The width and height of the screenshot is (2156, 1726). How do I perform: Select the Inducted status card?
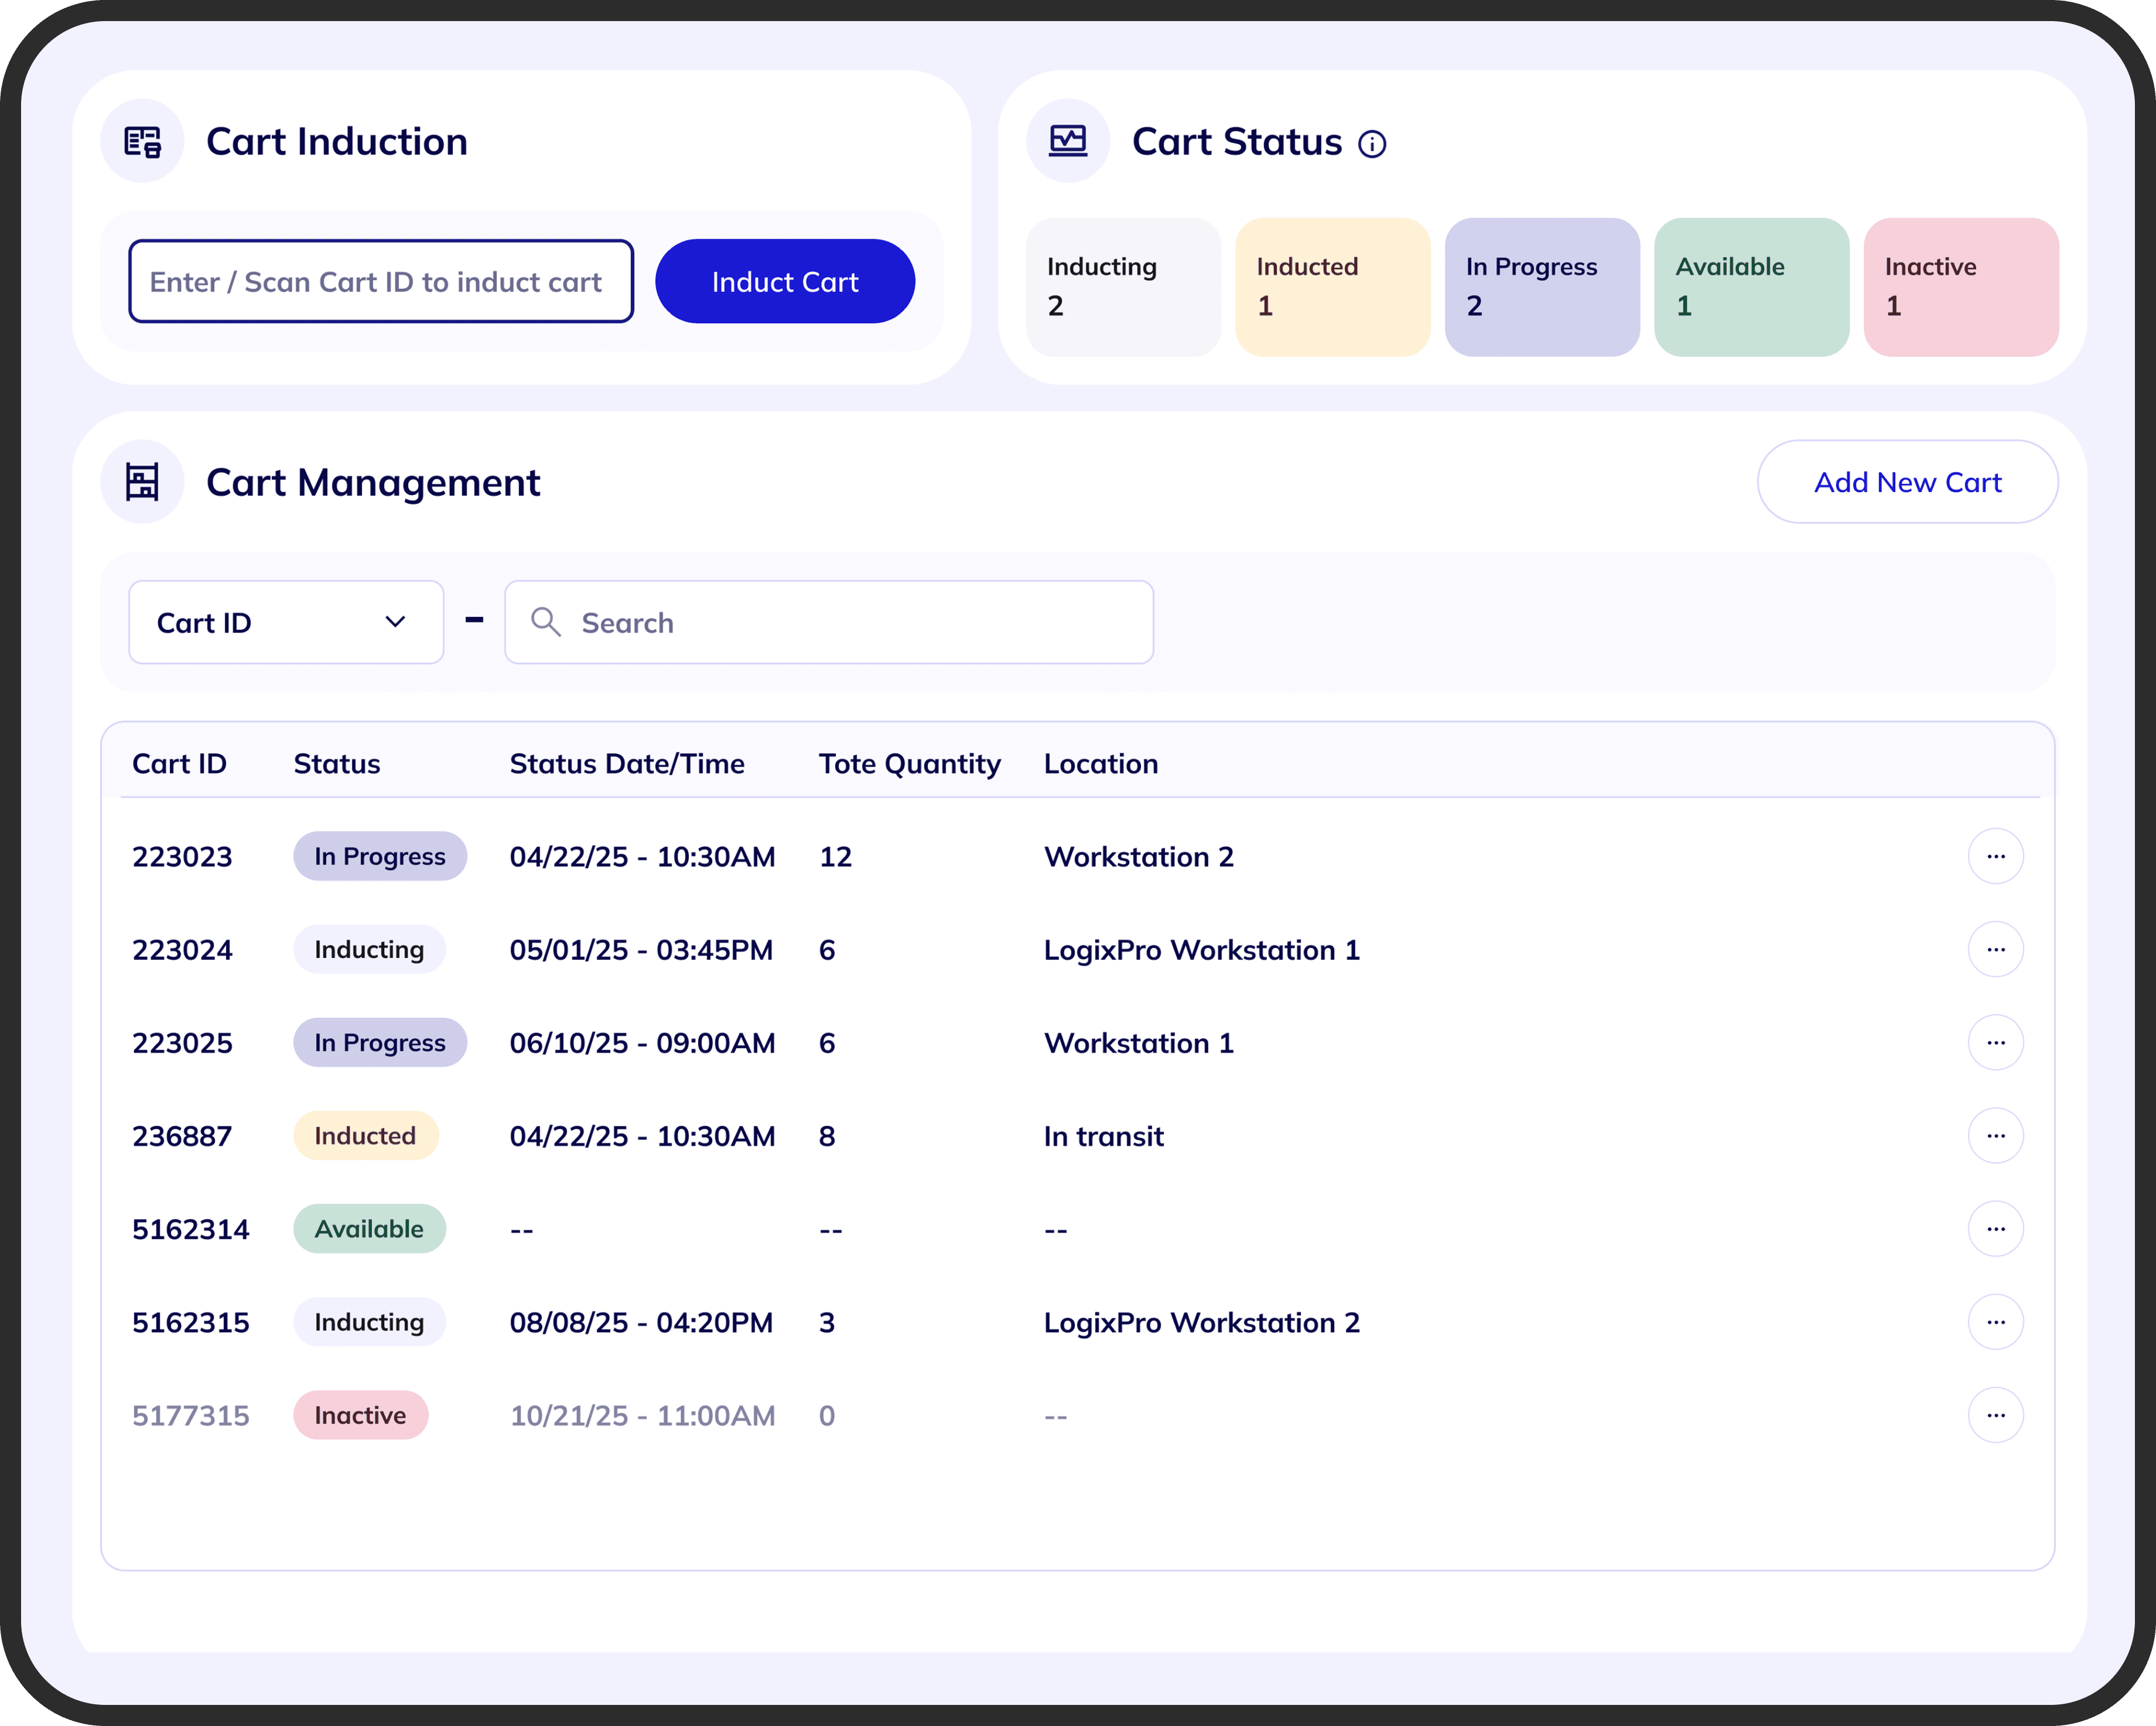(x=1333, y=287)
